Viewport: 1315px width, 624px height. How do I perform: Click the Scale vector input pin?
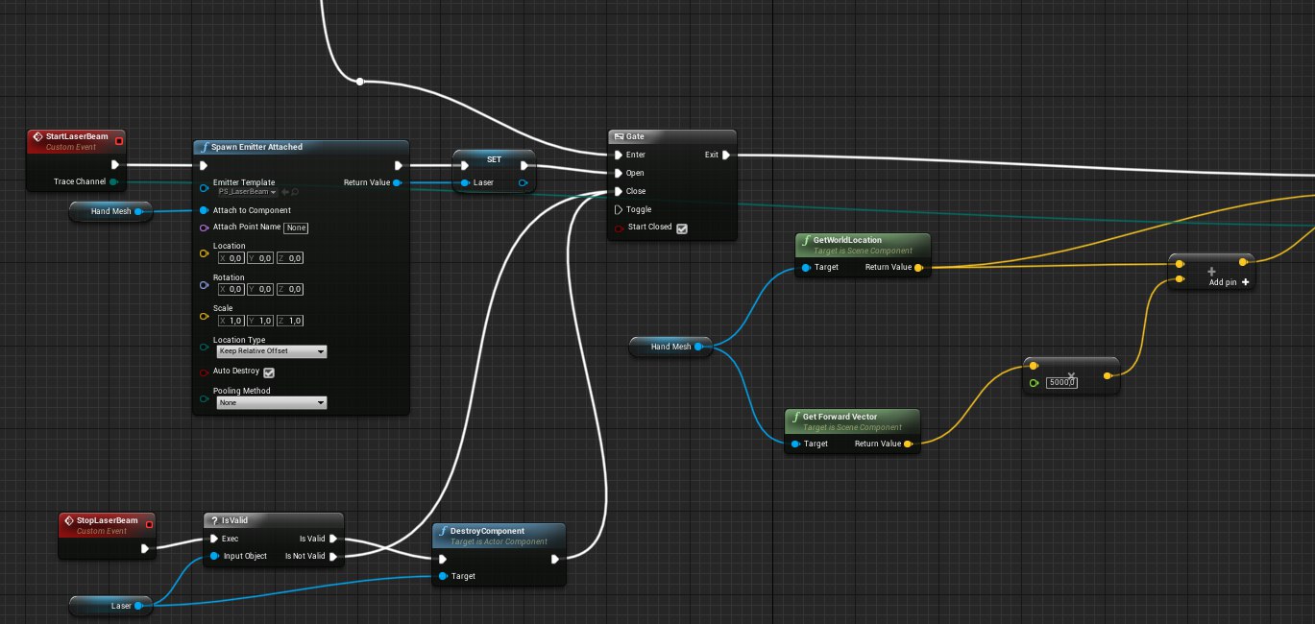pos(204,316)
